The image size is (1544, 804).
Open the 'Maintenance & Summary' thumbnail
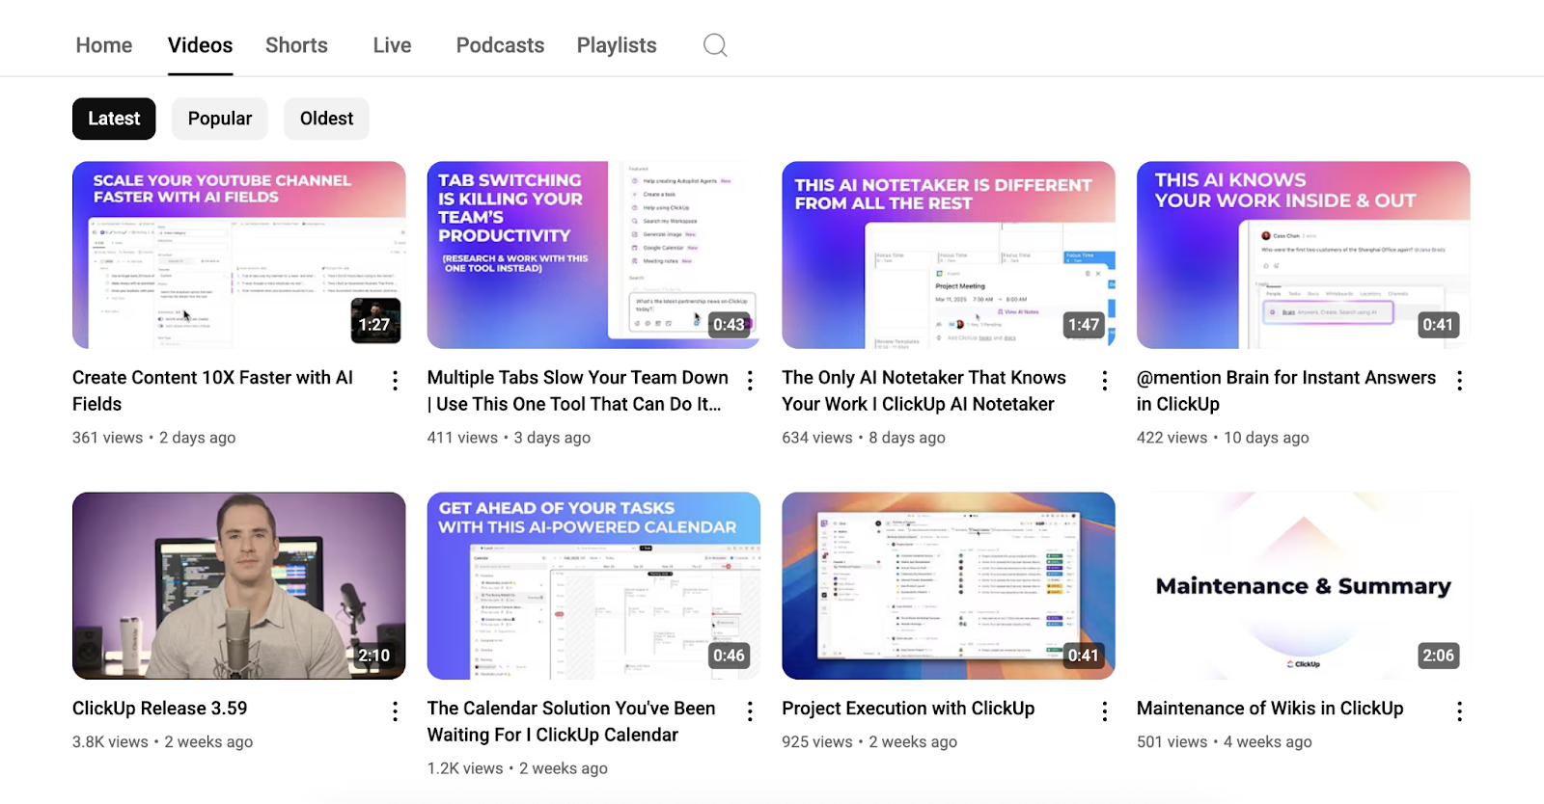1303,585
